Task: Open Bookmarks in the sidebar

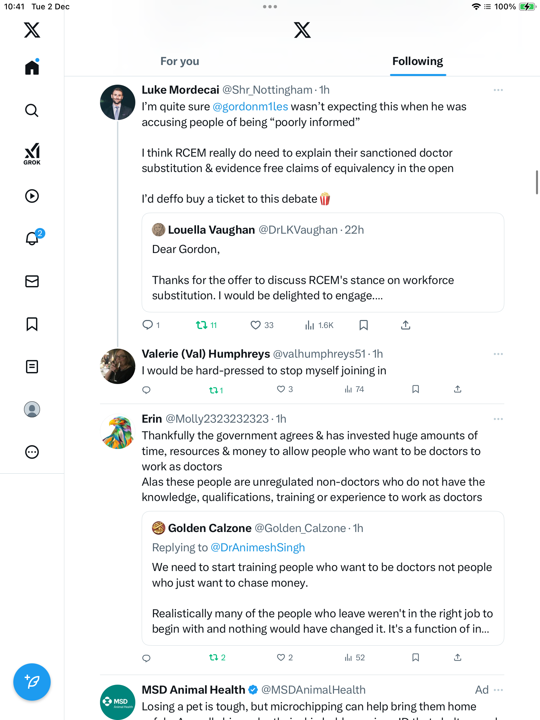Action: click(32, 324)
